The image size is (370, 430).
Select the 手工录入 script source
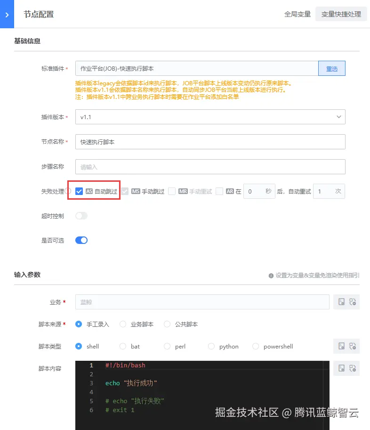click(79, 324)
